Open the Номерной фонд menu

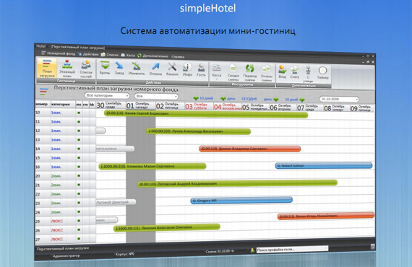(59, 53)
